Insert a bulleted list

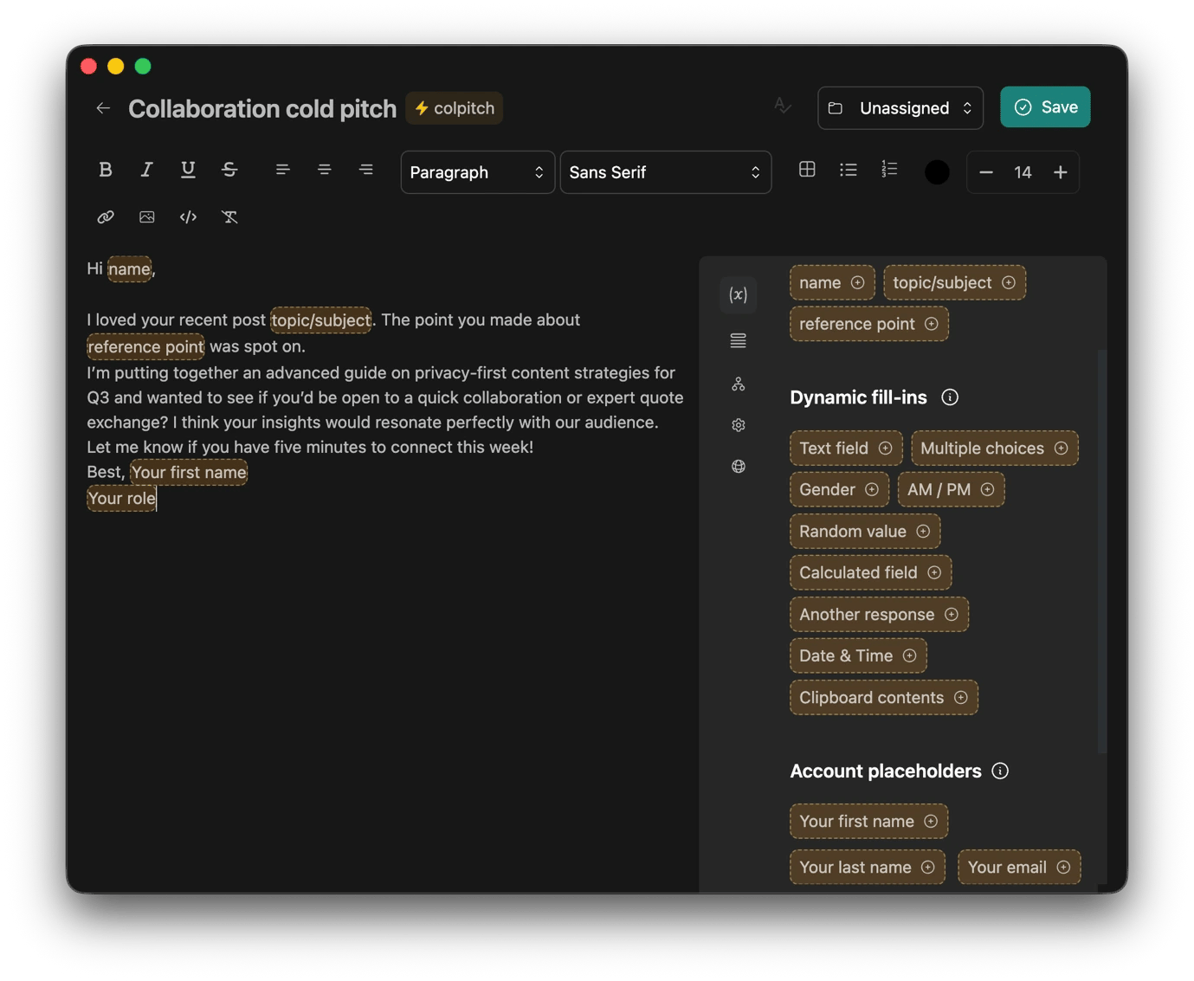[849, 170]
